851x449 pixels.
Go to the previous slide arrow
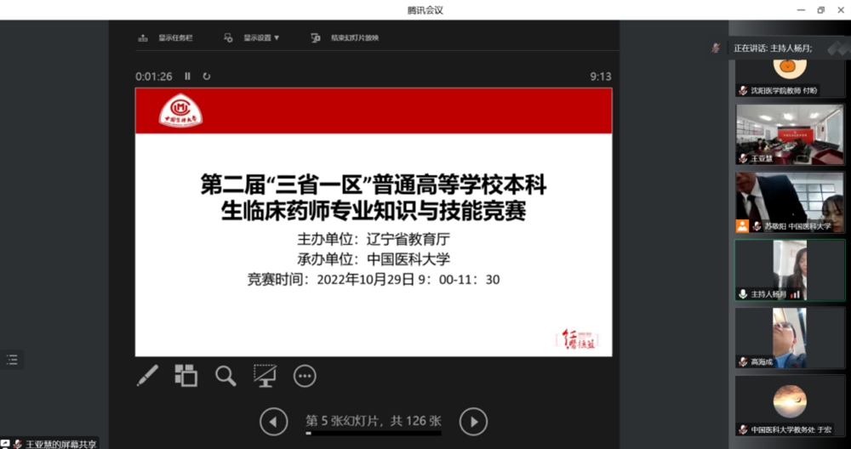[x=273, y=421]
